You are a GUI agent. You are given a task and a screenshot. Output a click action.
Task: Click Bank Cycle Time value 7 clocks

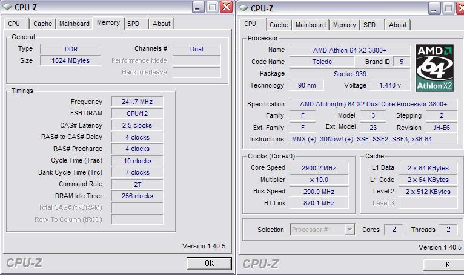(x=137, y=172)
